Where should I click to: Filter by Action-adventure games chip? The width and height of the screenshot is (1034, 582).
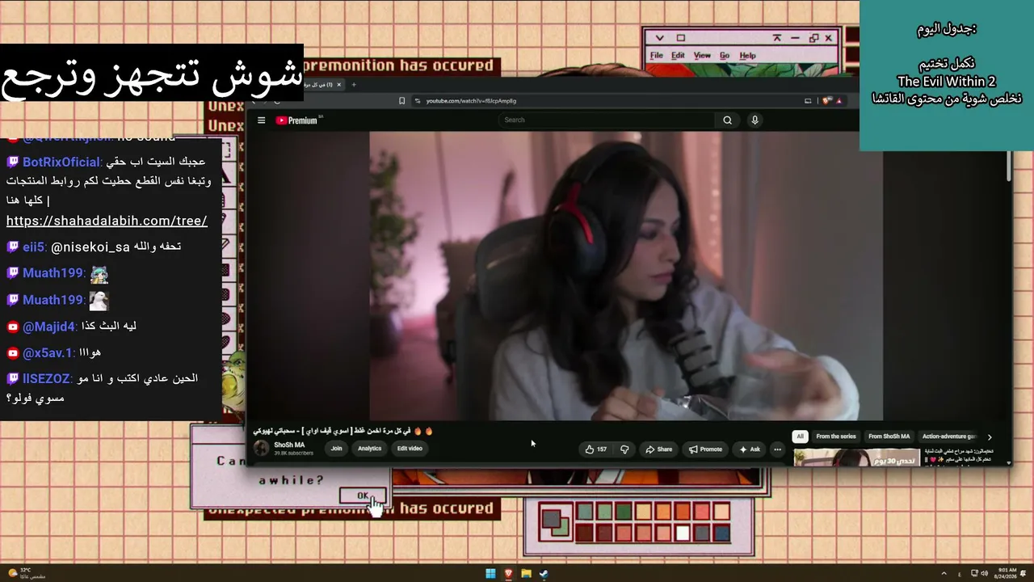coord(950,436)
